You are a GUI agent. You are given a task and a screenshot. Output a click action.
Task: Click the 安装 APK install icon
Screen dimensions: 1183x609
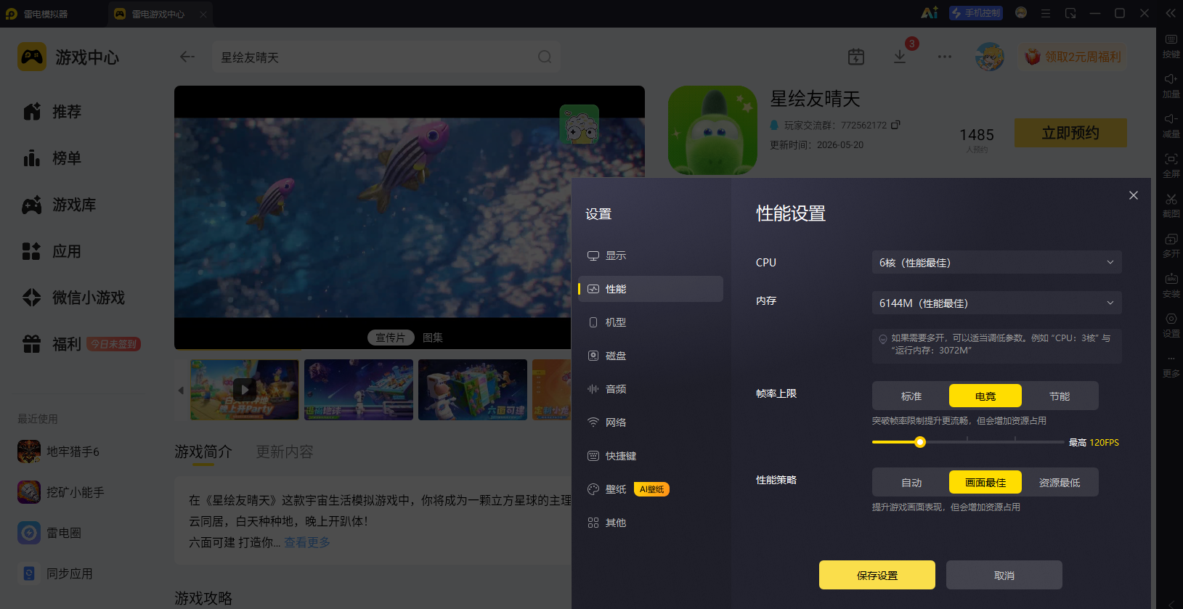[x=1171, y=285]
